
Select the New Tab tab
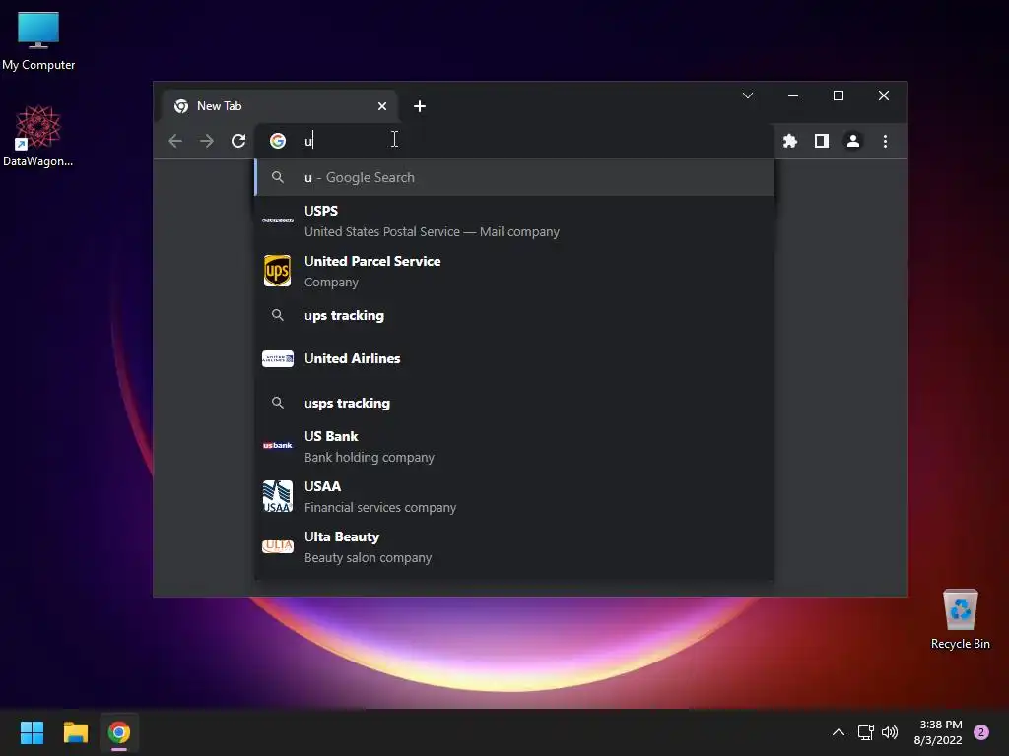point(280,106)
